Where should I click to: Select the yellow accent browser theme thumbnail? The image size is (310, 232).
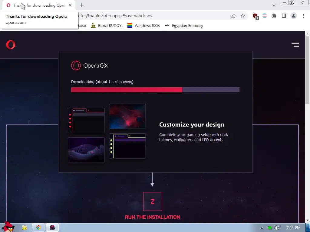pyautogui.click(x=127, y=146)
